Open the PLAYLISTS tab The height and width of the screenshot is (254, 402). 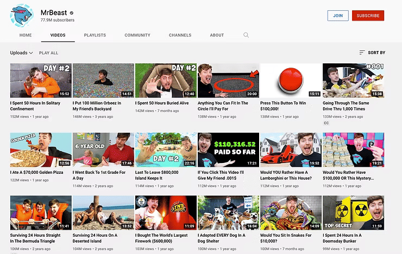[95, 35]
